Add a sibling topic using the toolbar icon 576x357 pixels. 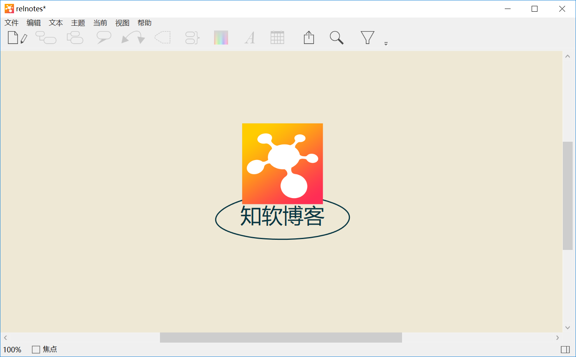pos(75,38)
